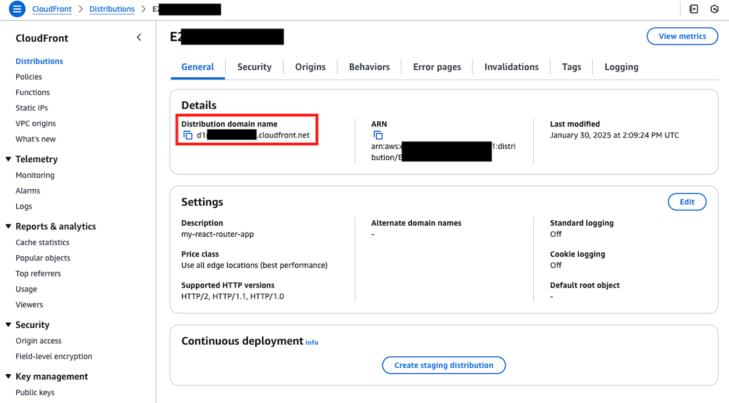
Task: Open Static IPs in the sidebar
Action: coord(32,108)
